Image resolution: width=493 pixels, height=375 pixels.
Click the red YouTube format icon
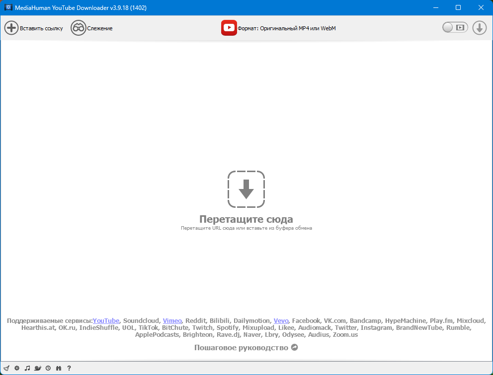229,28
